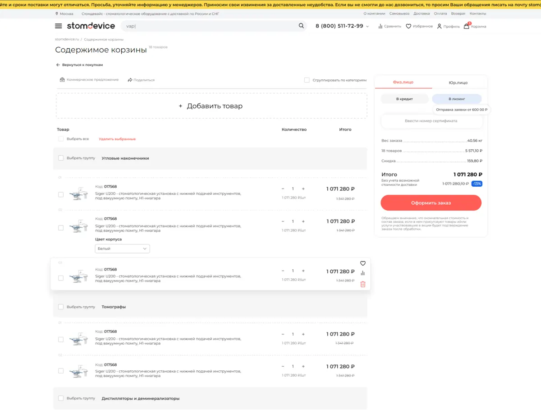Image resolution: width=541 pixels, height=410 pixels.
Task: Check Выбрать группу for Дистилляторы и деминерализаторы
Action: tap(61, 398)
